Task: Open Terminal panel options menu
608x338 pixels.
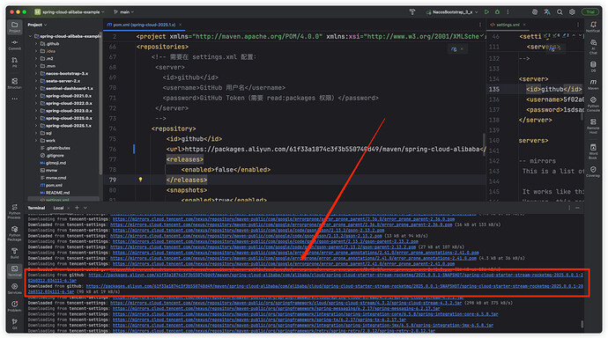Action: pos(569,208)
